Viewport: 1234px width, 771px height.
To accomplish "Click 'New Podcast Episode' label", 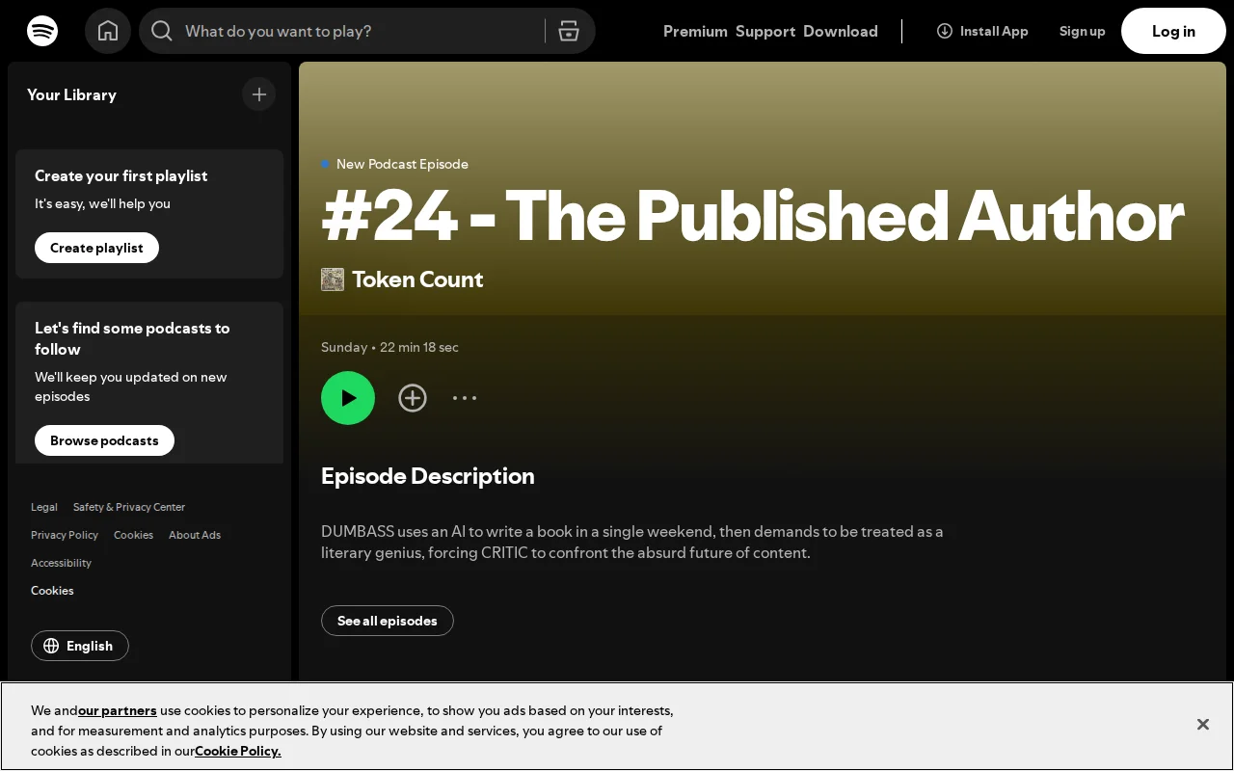I will click(x=402, y=164).
